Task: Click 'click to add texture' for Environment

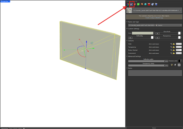Action: tap(154, 53)
